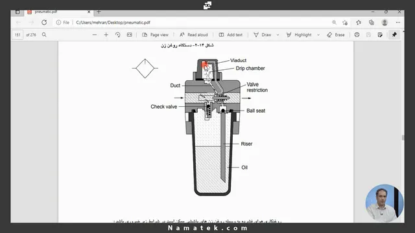The image size is (415, 233).
Task: Refresh the current page
Action: click(44, 23)
